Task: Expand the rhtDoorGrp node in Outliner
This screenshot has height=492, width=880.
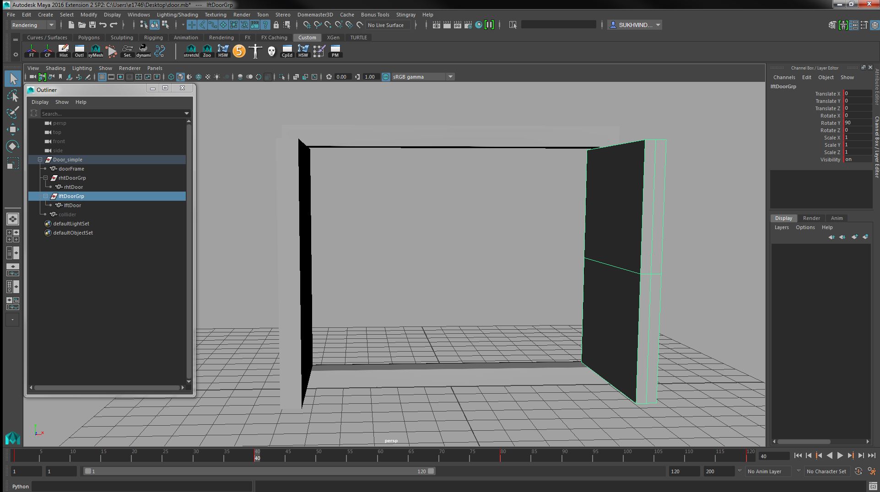Action: (x=45, y=178)
